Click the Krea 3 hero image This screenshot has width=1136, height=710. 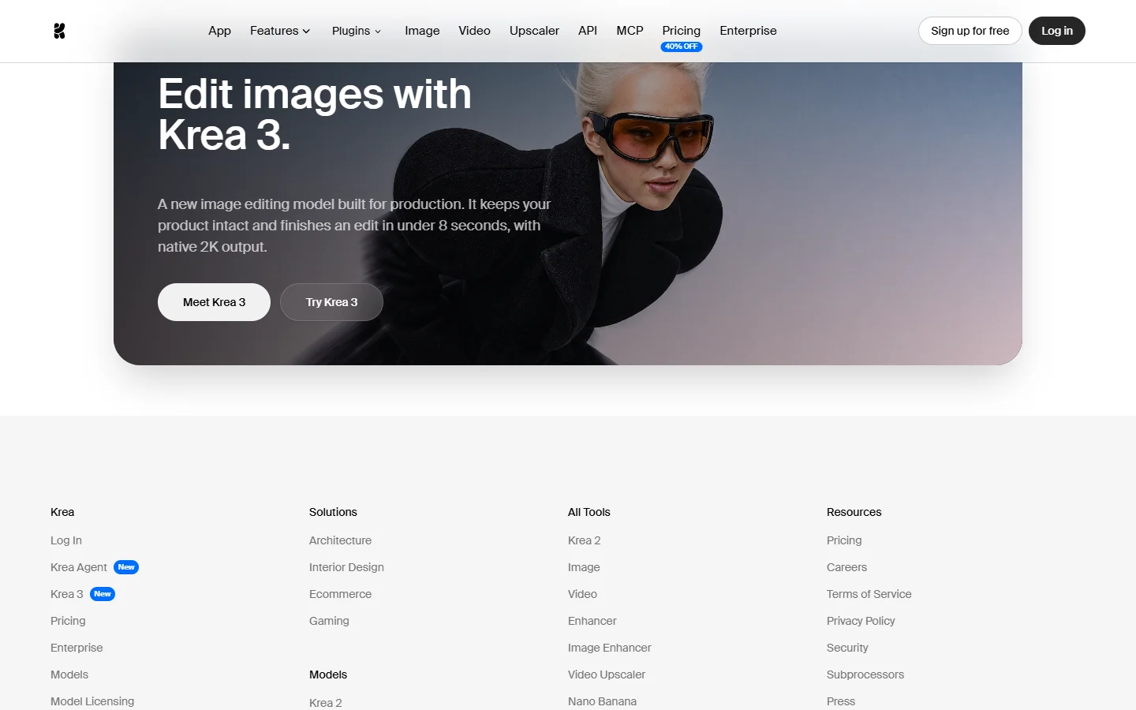pyautogui.click(x=568, y=213)
